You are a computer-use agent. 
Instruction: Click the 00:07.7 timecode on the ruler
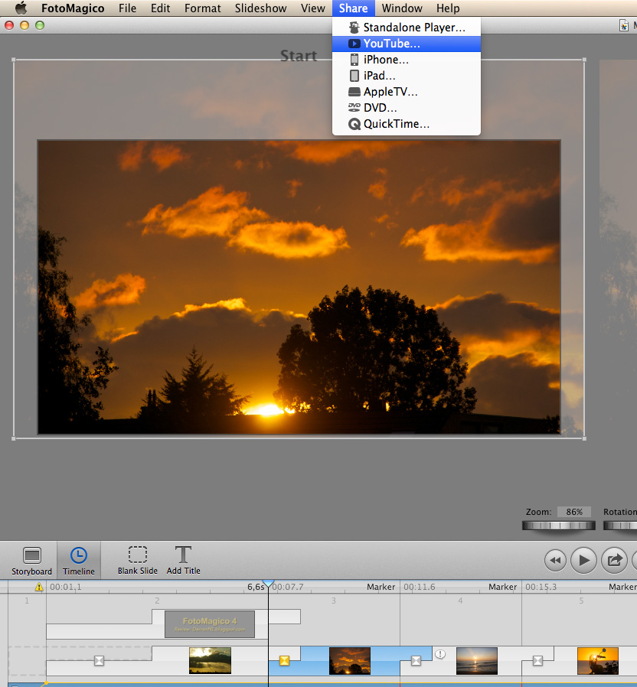(x=288, y=587)
